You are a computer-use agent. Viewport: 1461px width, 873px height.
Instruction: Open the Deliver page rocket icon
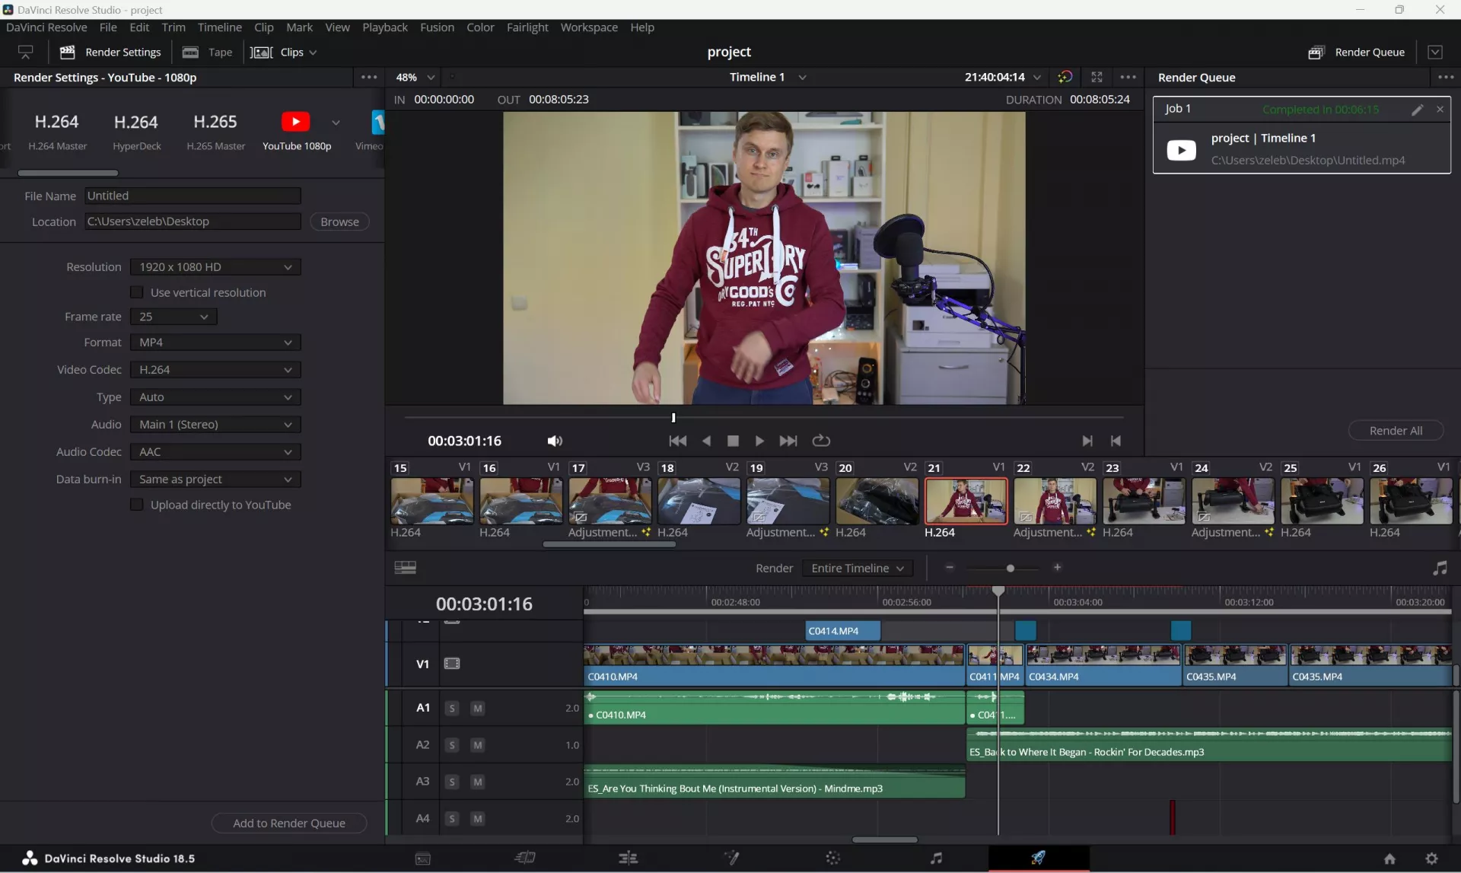pos(1038,858)
